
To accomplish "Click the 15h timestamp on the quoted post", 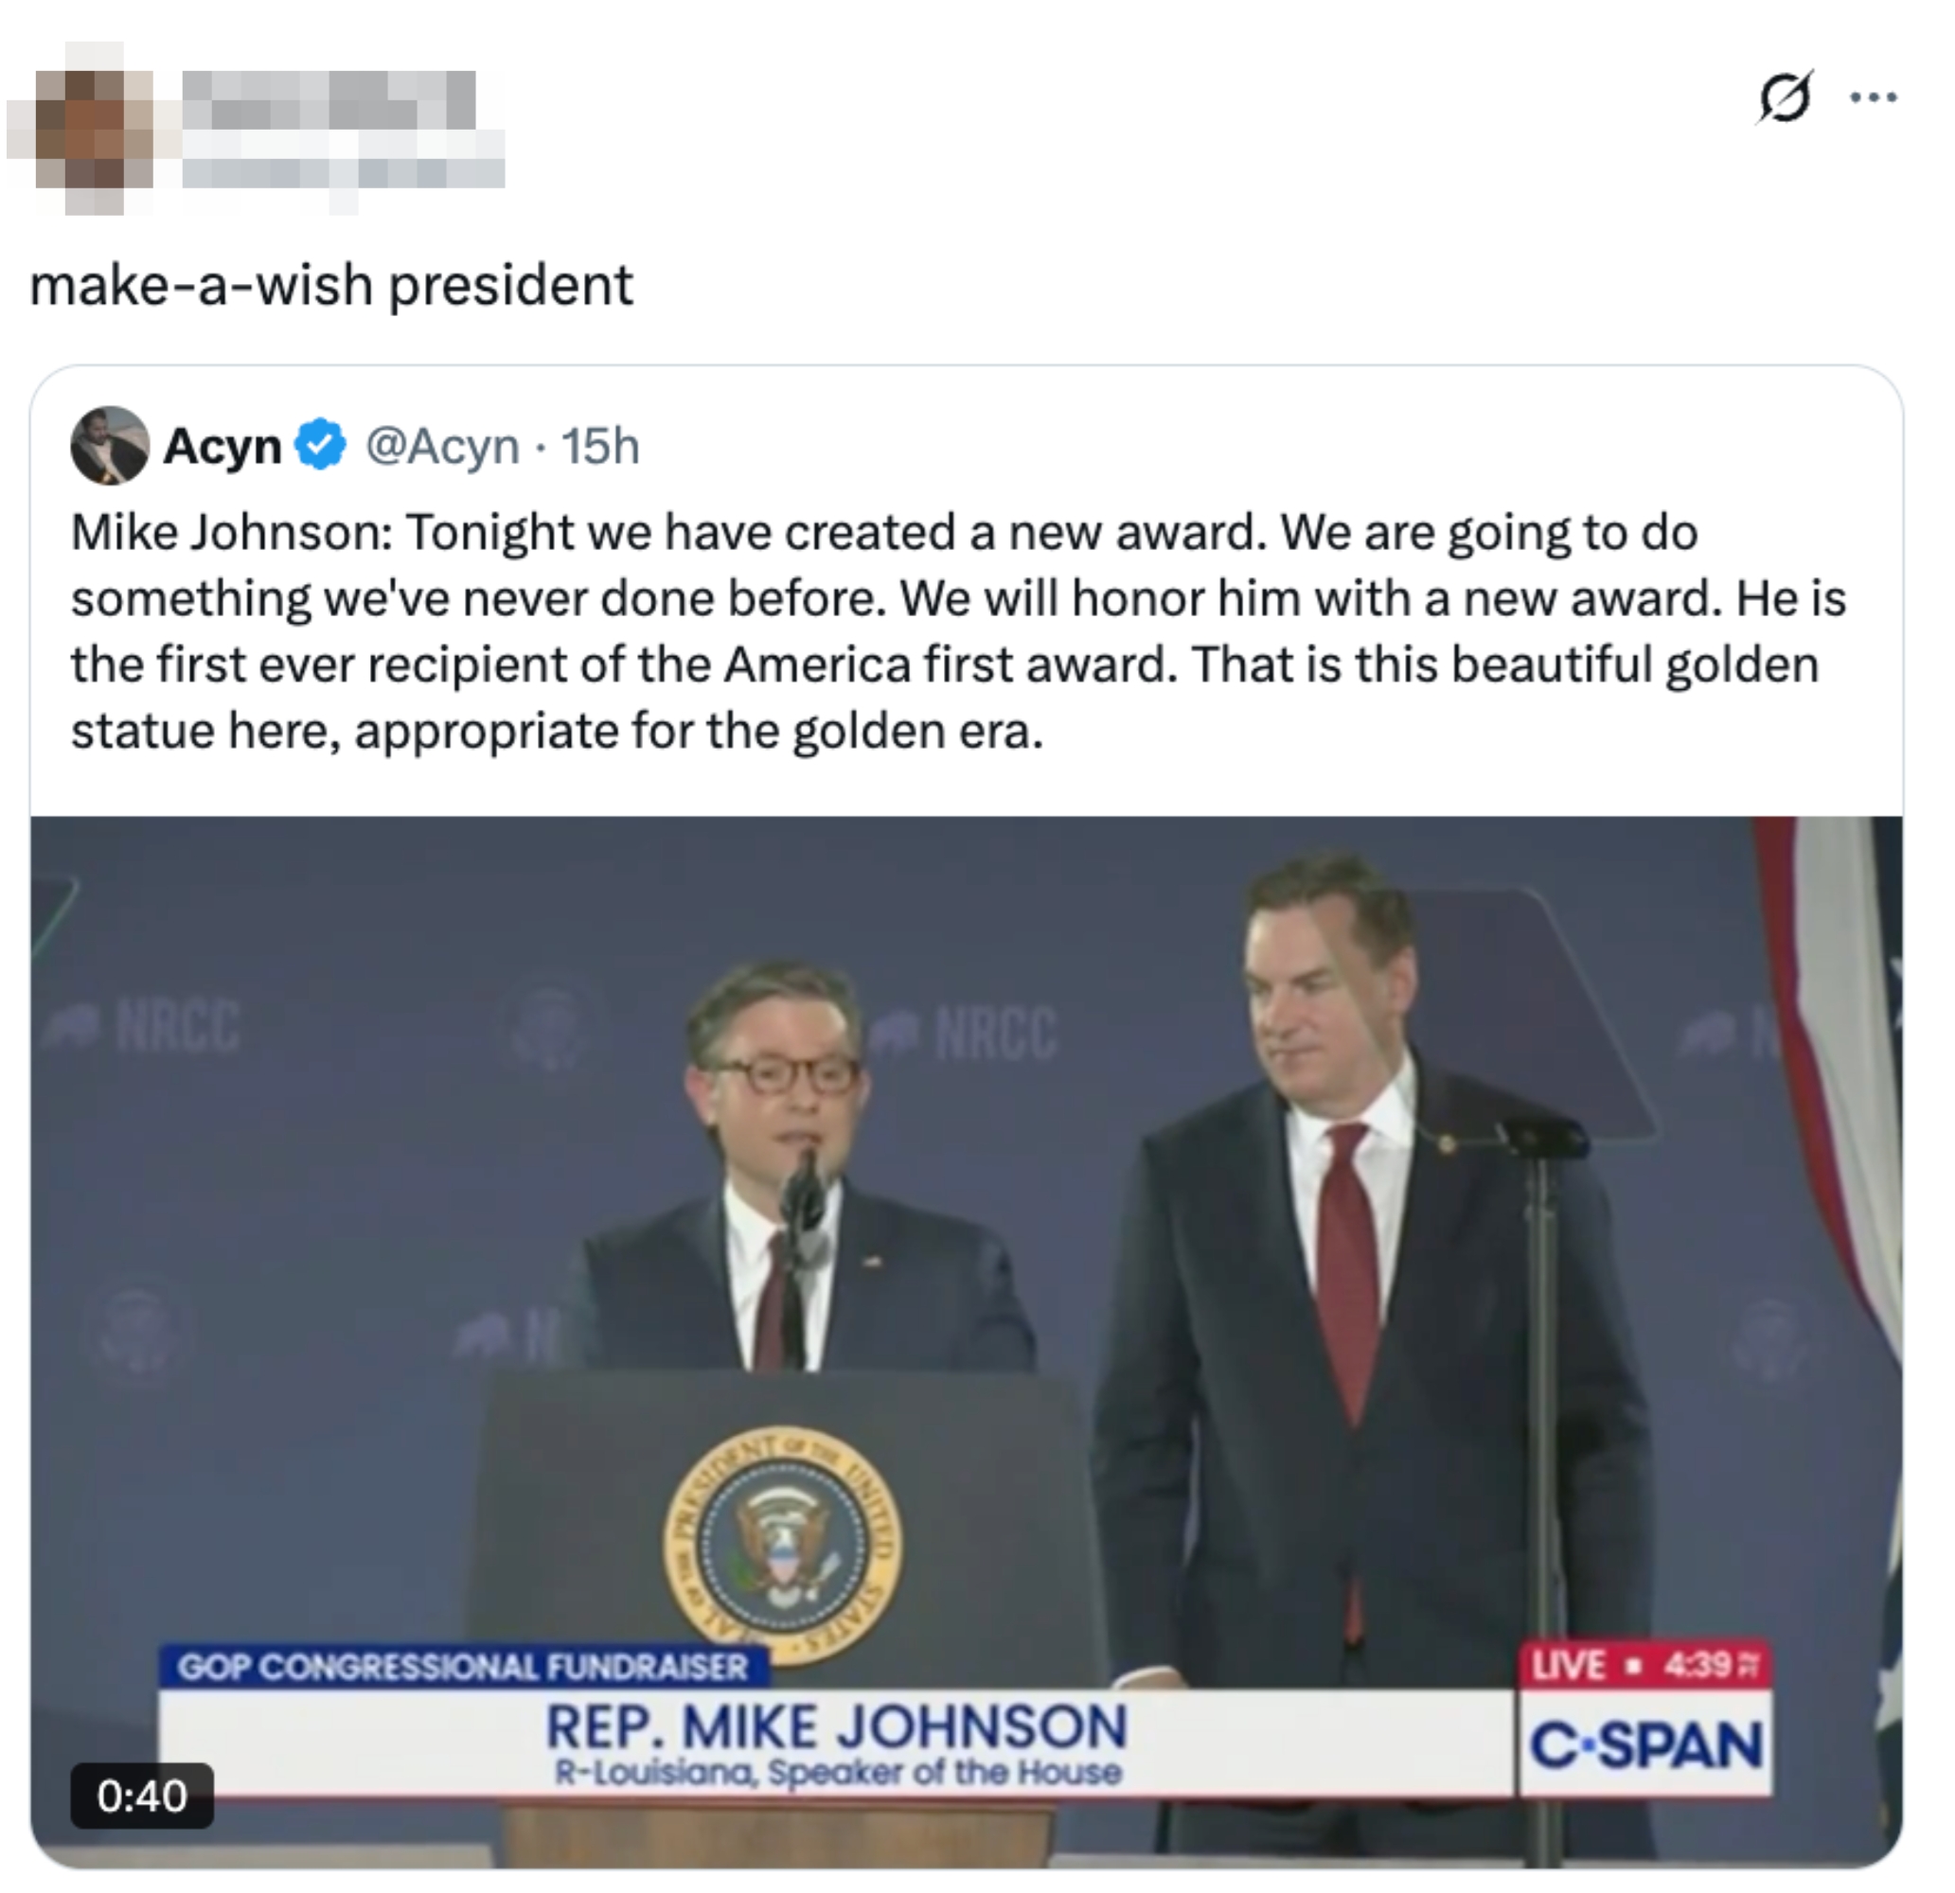I will tap(599, 446).
